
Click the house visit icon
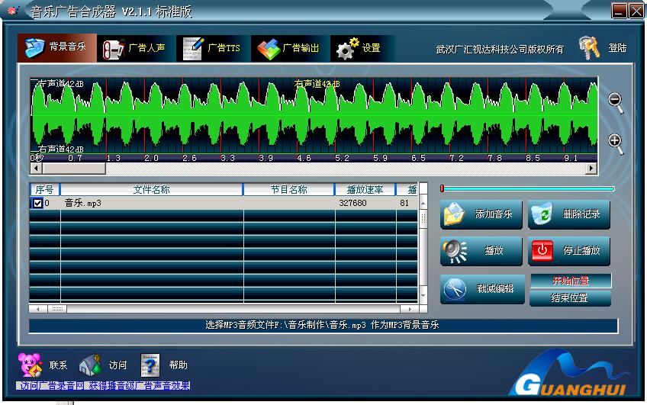pyautogui.click(x=90, y=365)
